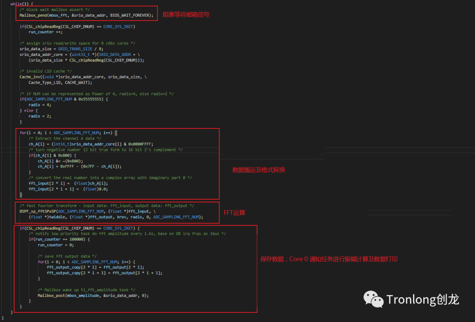Click the DSPF_sp_fftSPxSP function name
This screenshot has width=475, height=322.
(38, 212)
